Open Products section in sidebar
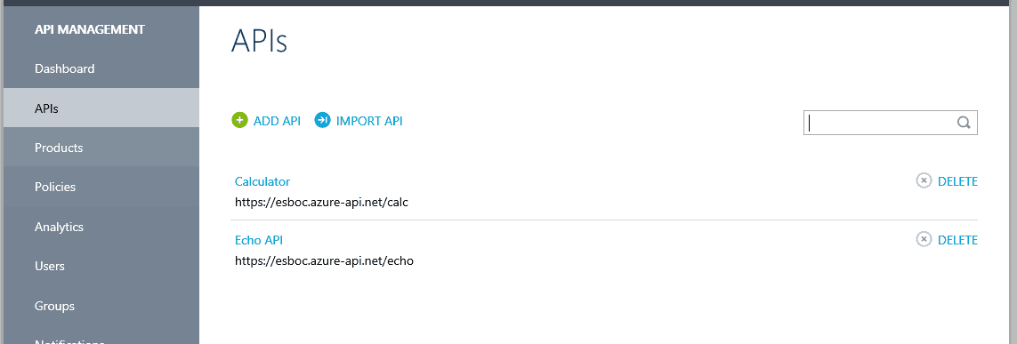1017x344 pixels. (101, 148)
